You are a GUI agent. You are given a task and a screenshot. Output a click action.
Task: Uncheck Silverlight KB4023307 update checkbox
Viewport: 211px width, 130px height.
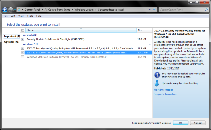[x=22, y=39]
